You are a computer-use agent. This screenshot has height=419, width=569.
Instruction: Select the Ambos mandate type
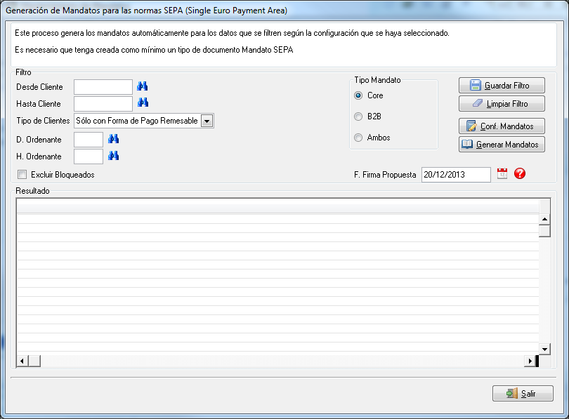(x=358, y=138)
